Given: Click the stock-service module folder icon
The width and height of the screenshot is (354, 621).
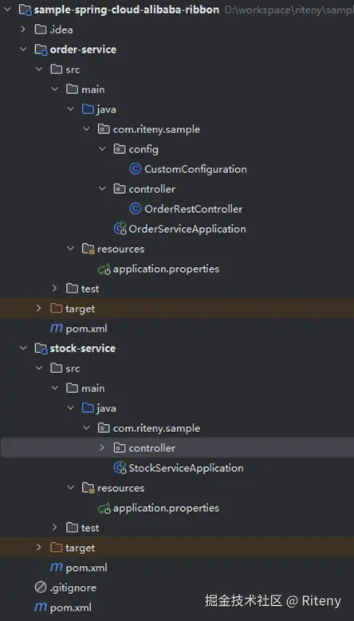Looking at the screenshot, I should (41, 348).
